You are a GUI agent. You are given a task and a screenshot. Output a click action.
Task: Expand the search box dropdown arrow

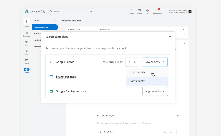tap(91, 12)
